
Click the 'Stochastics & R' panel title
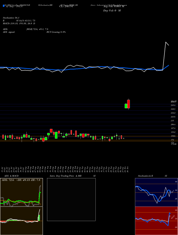[146, 176]
